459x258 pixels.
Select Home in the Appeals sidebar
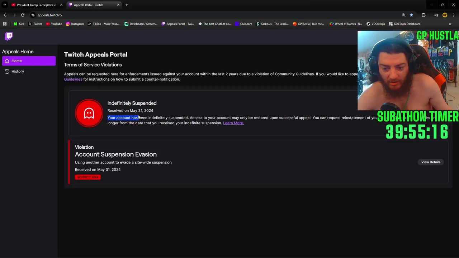[29, 61]
